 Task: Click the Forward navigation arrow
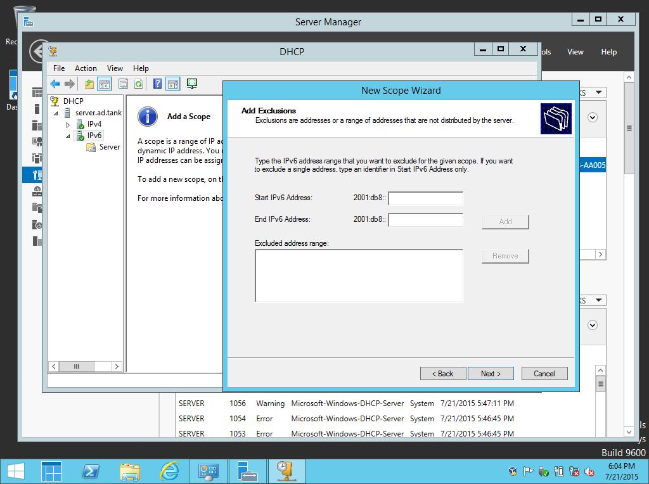[68, 83]
